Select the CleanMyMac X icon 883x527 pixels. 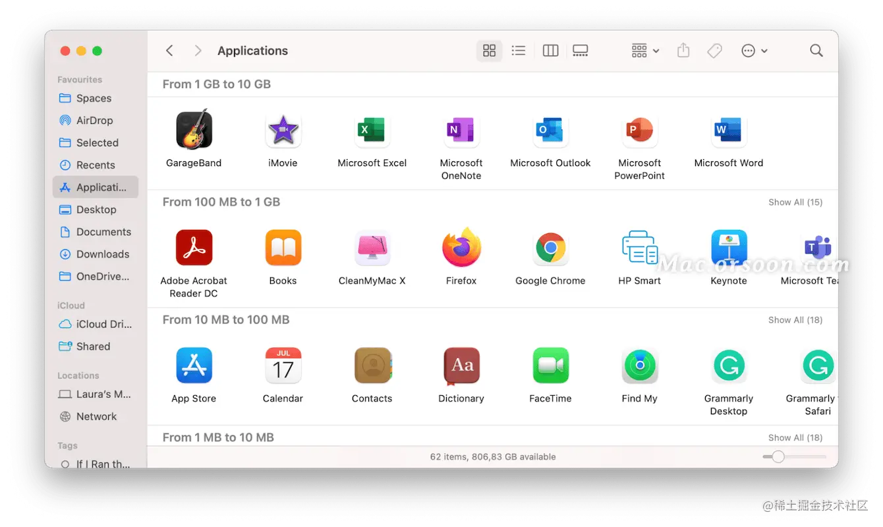(x=372, y=248)
